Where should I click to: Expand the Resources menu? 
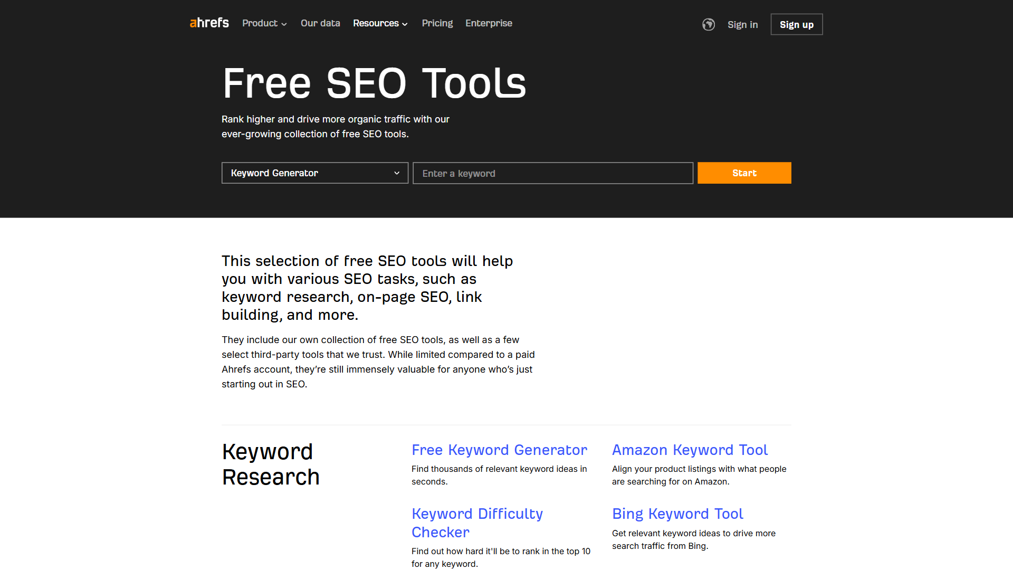tap(380, 23)
